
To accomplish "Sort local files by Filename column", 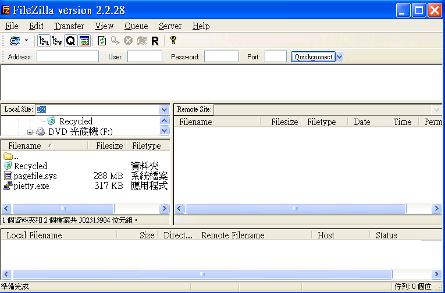I will point(45,146).
